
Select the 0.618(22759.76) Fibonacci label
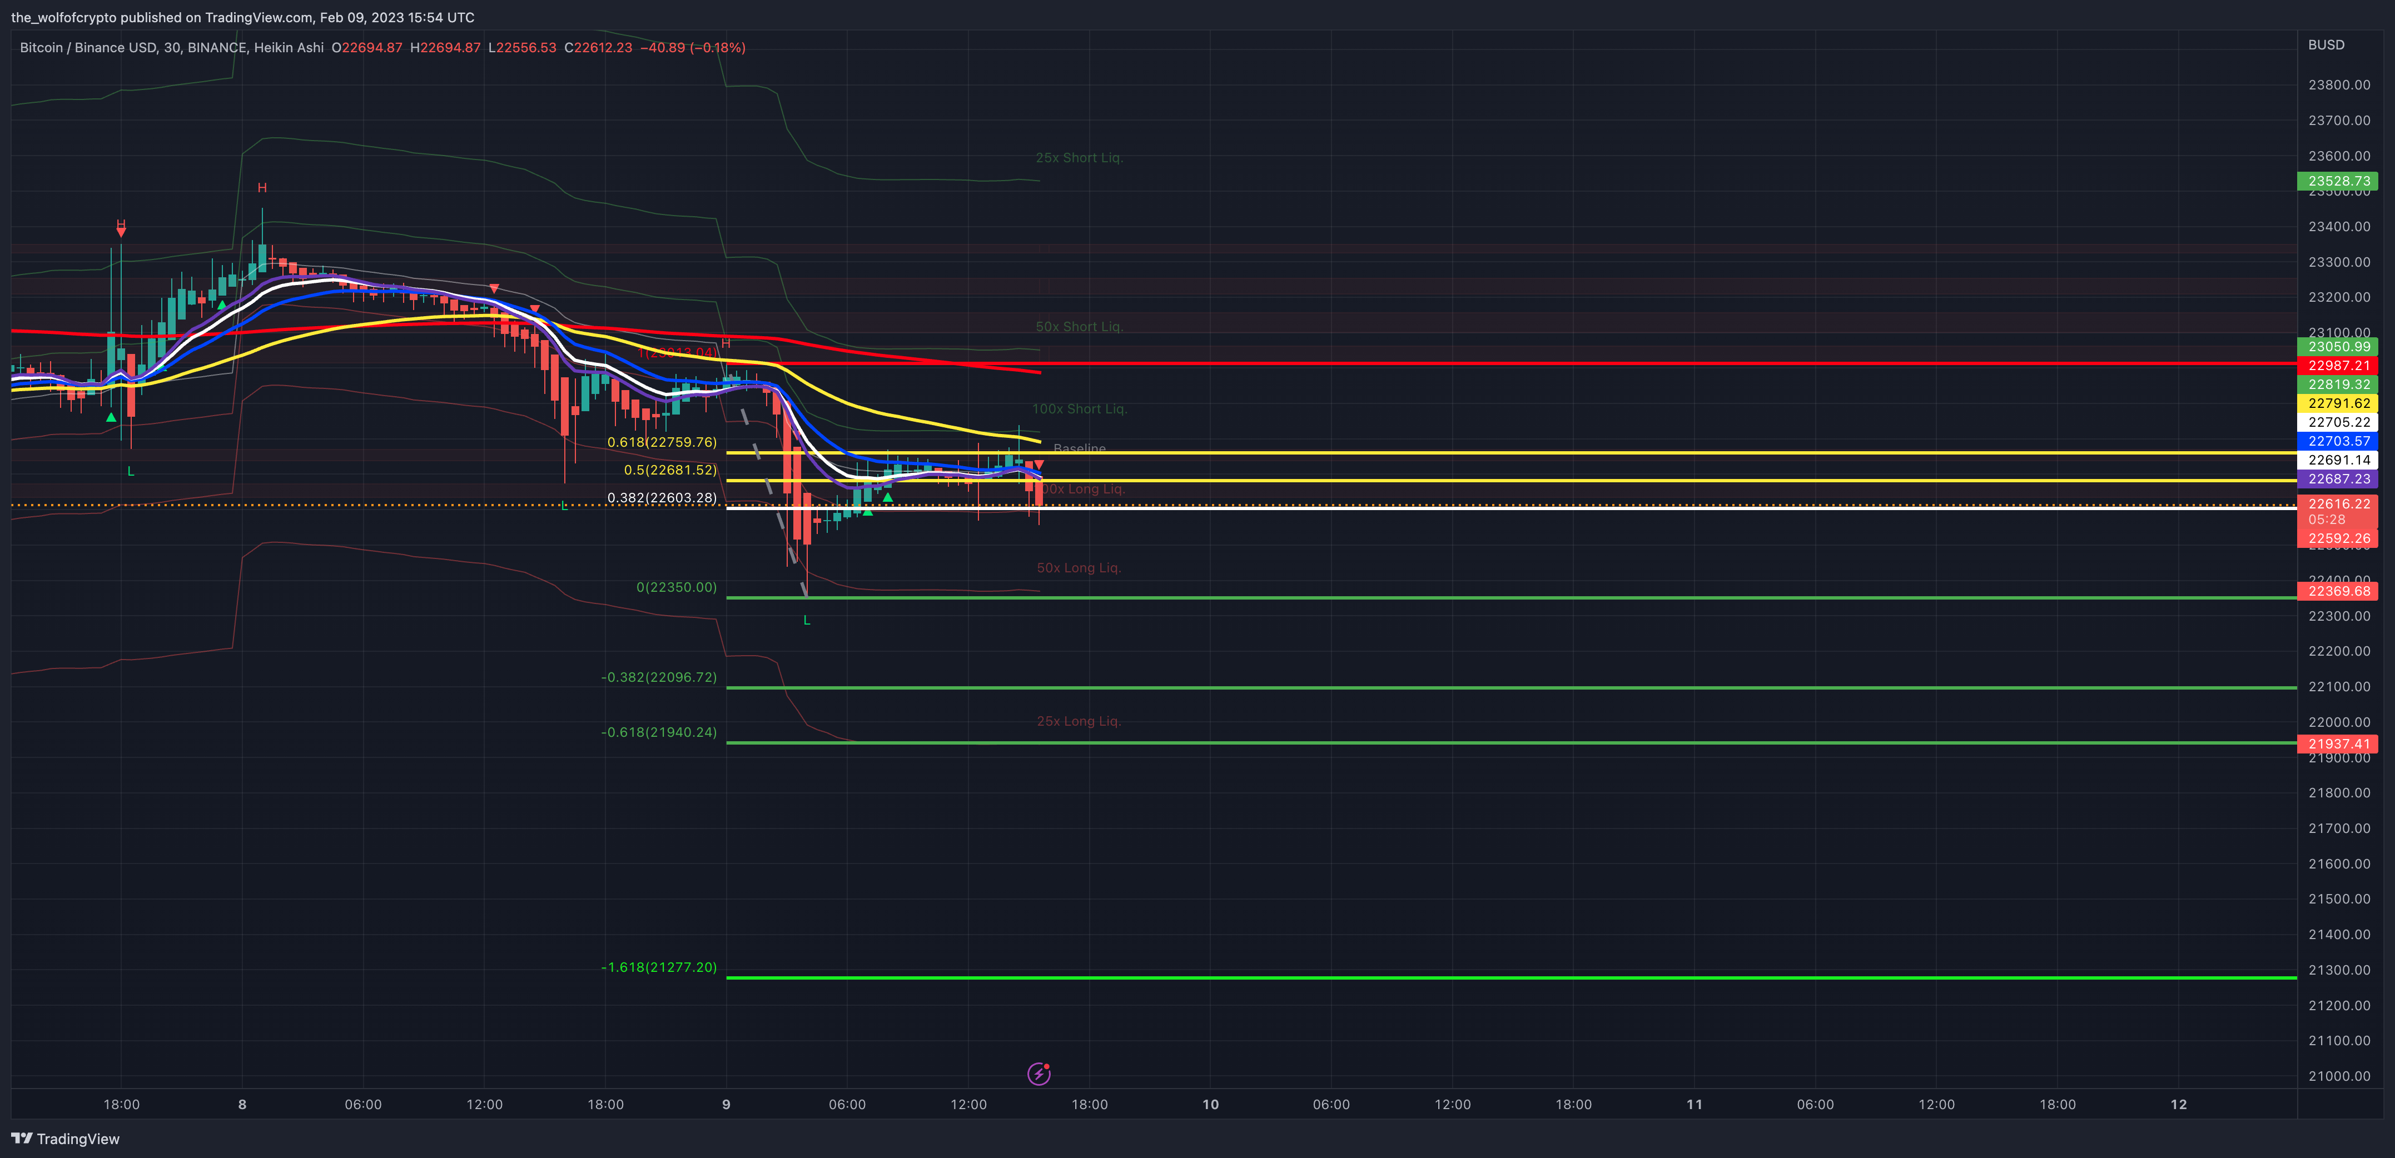coord(661,442)
